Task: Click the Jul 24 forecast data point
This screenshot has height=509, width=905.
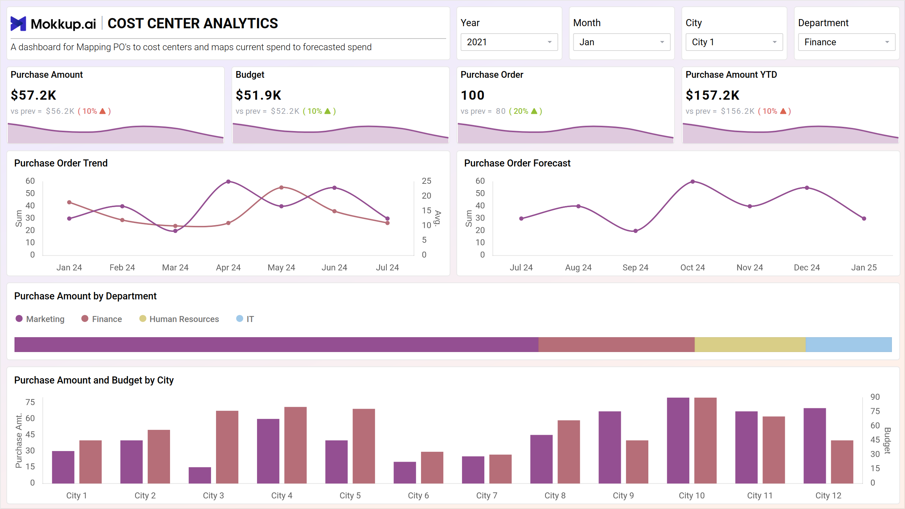Action: pos(521,218)
